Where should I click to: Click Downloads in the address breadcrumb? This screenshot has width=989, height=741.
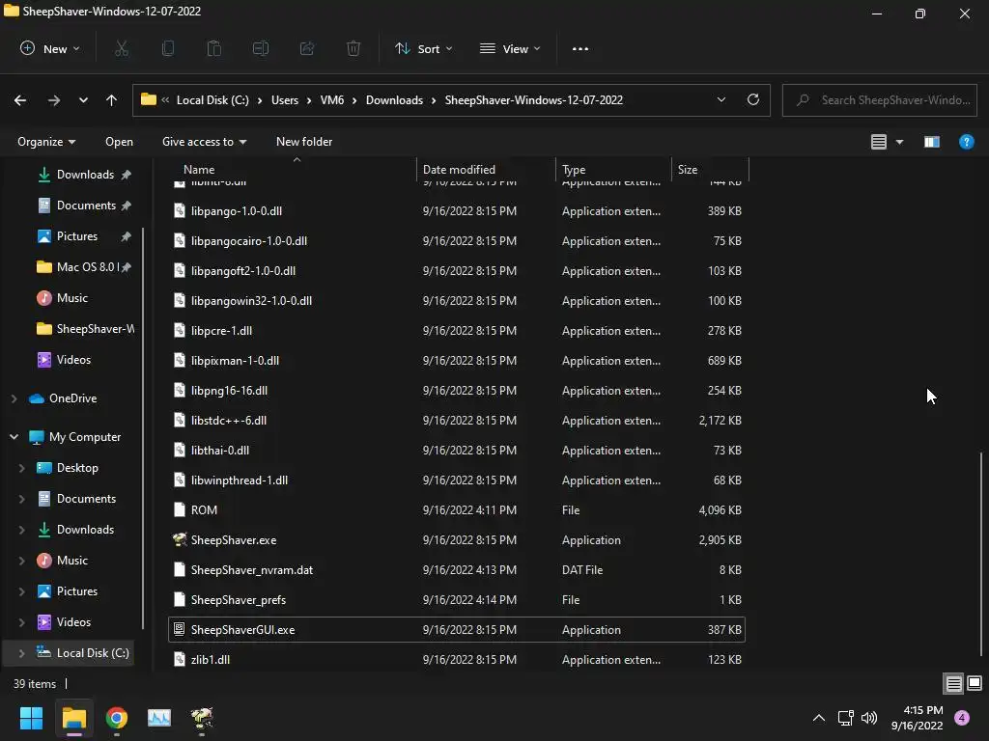(x=394, y=100)
